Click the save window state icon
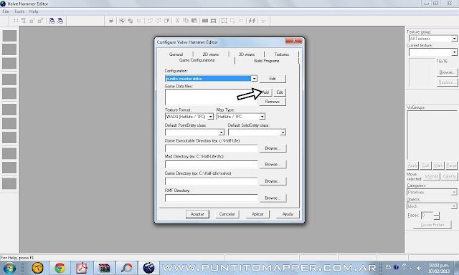This screenshot has height=275, width=459. pos(60,21)
